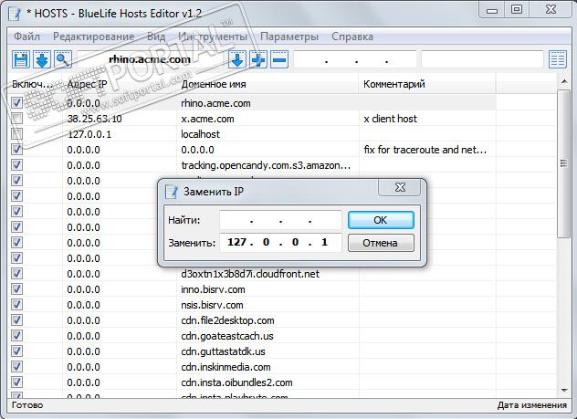577x419 pixels.
Task: Open the Редактирование menu
Action: coord(93,37)
